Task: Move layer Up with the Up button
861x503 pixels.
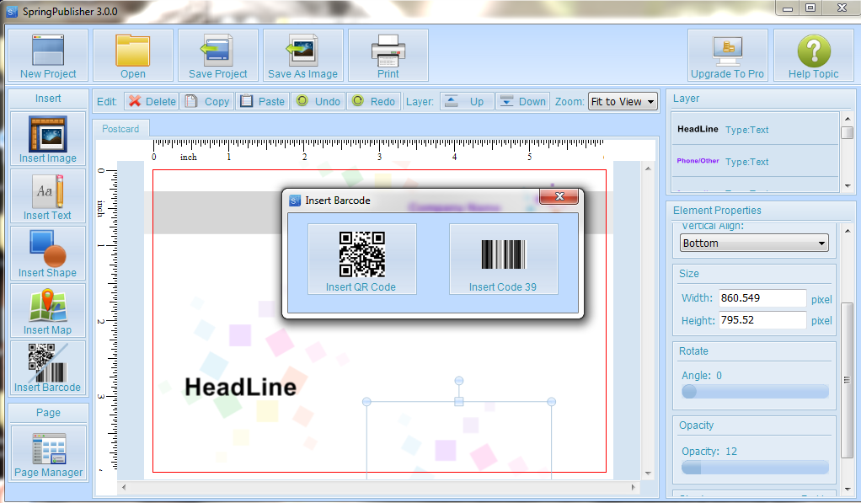Action: [x=465, y=102]
